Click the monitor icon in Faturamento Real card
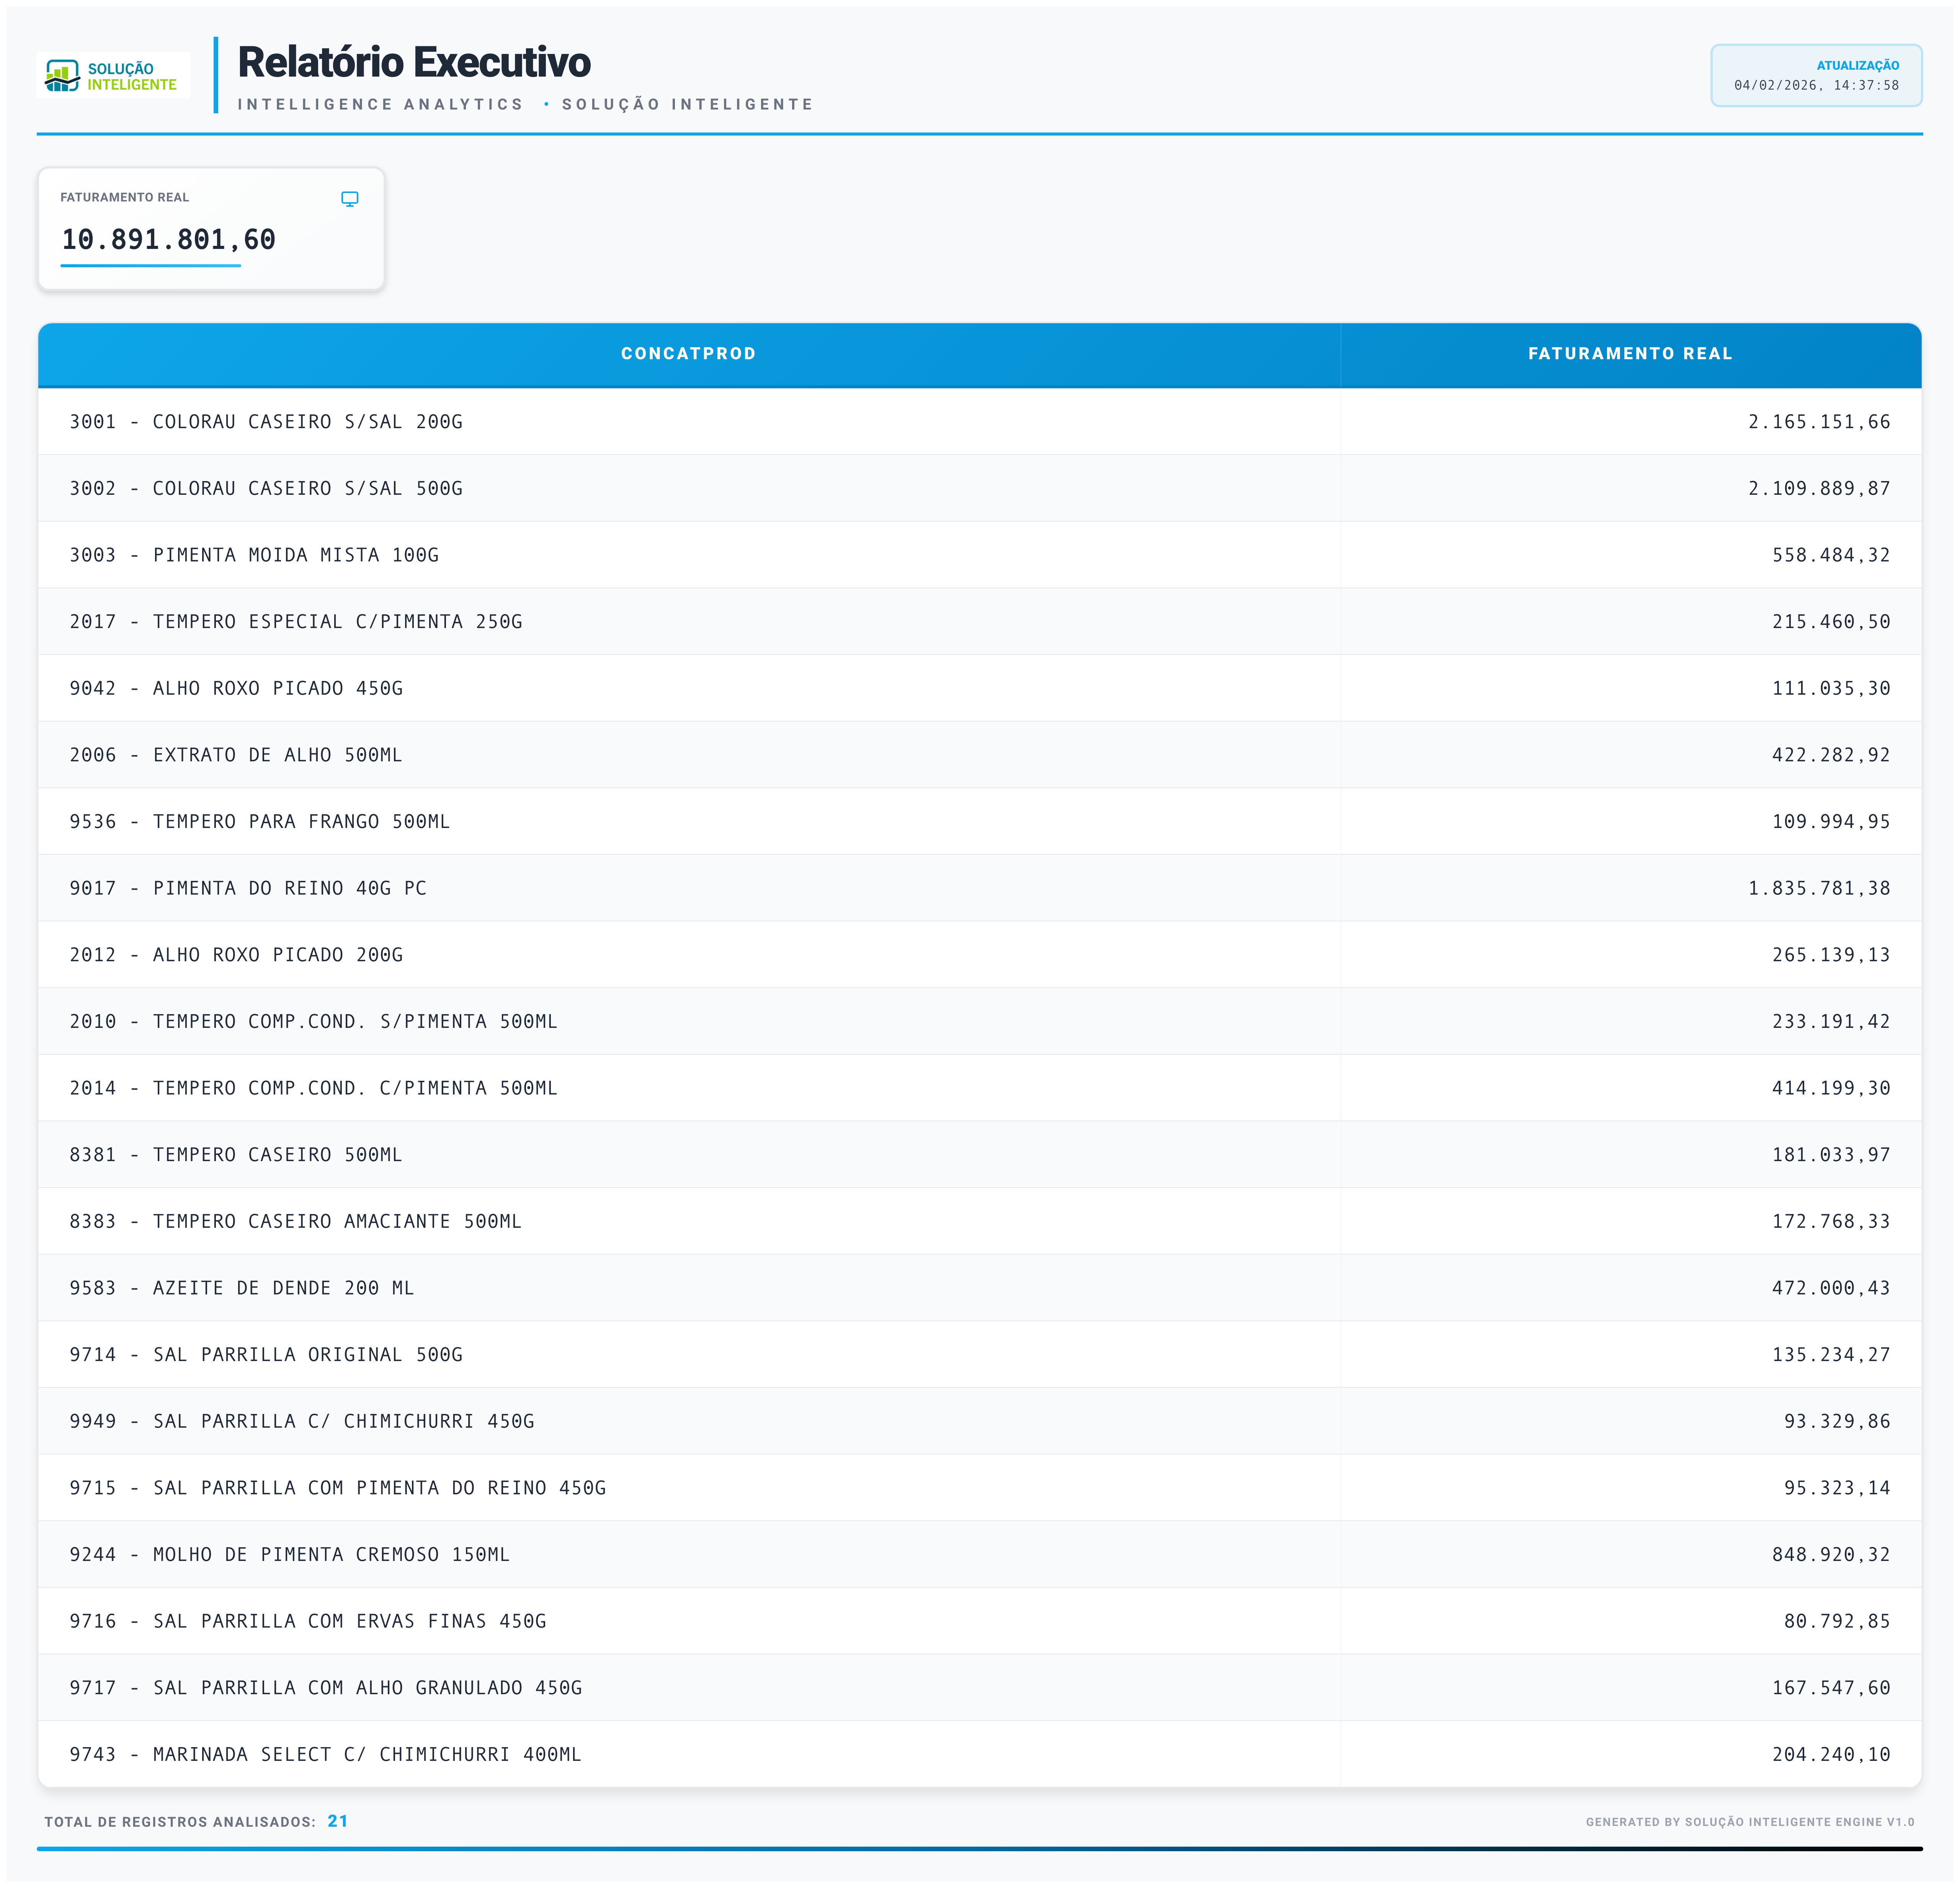Viewport: 1960px width, 1888px height. click(x=349, y=199)
